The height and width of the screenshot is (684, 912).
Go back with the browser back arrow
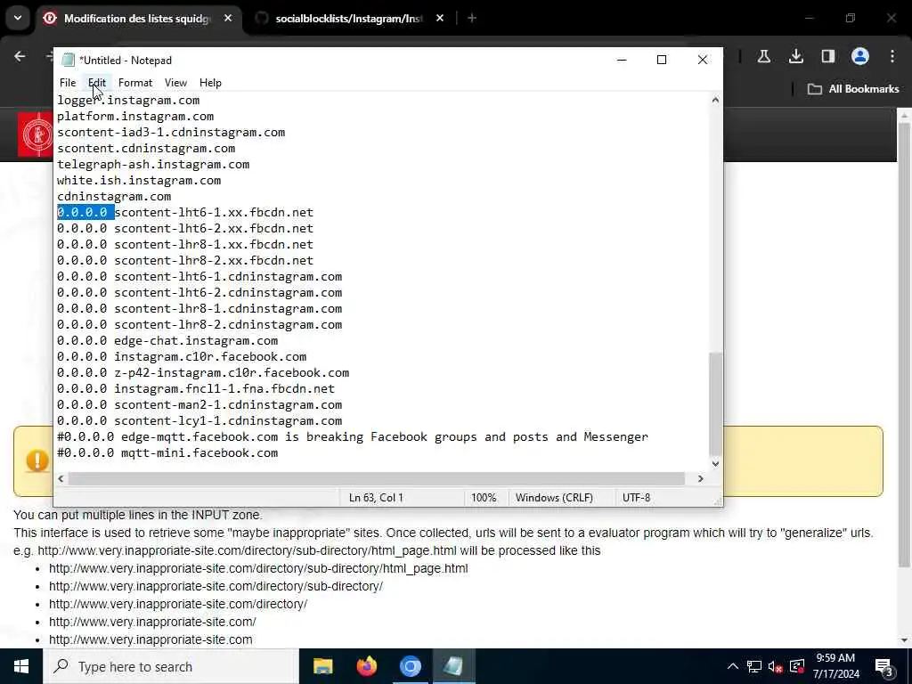click(x=20, y=56)
